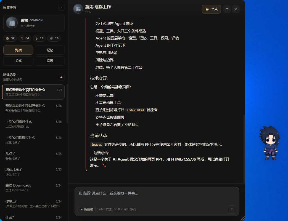The height and width of the screenshot is (221, 288).
Task: Click the line 不需要构建工具
Action: coord(108,103)
